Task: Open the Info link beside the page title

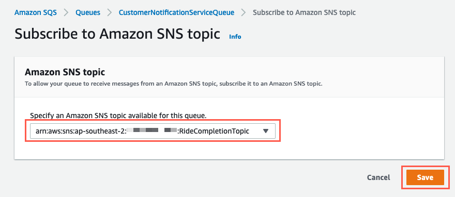Action: click(x=235, y=37)
